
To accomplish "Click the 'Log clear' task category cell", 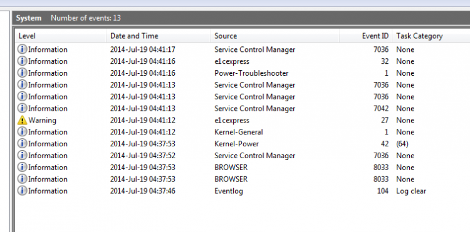I will click(x=411, y=191).
